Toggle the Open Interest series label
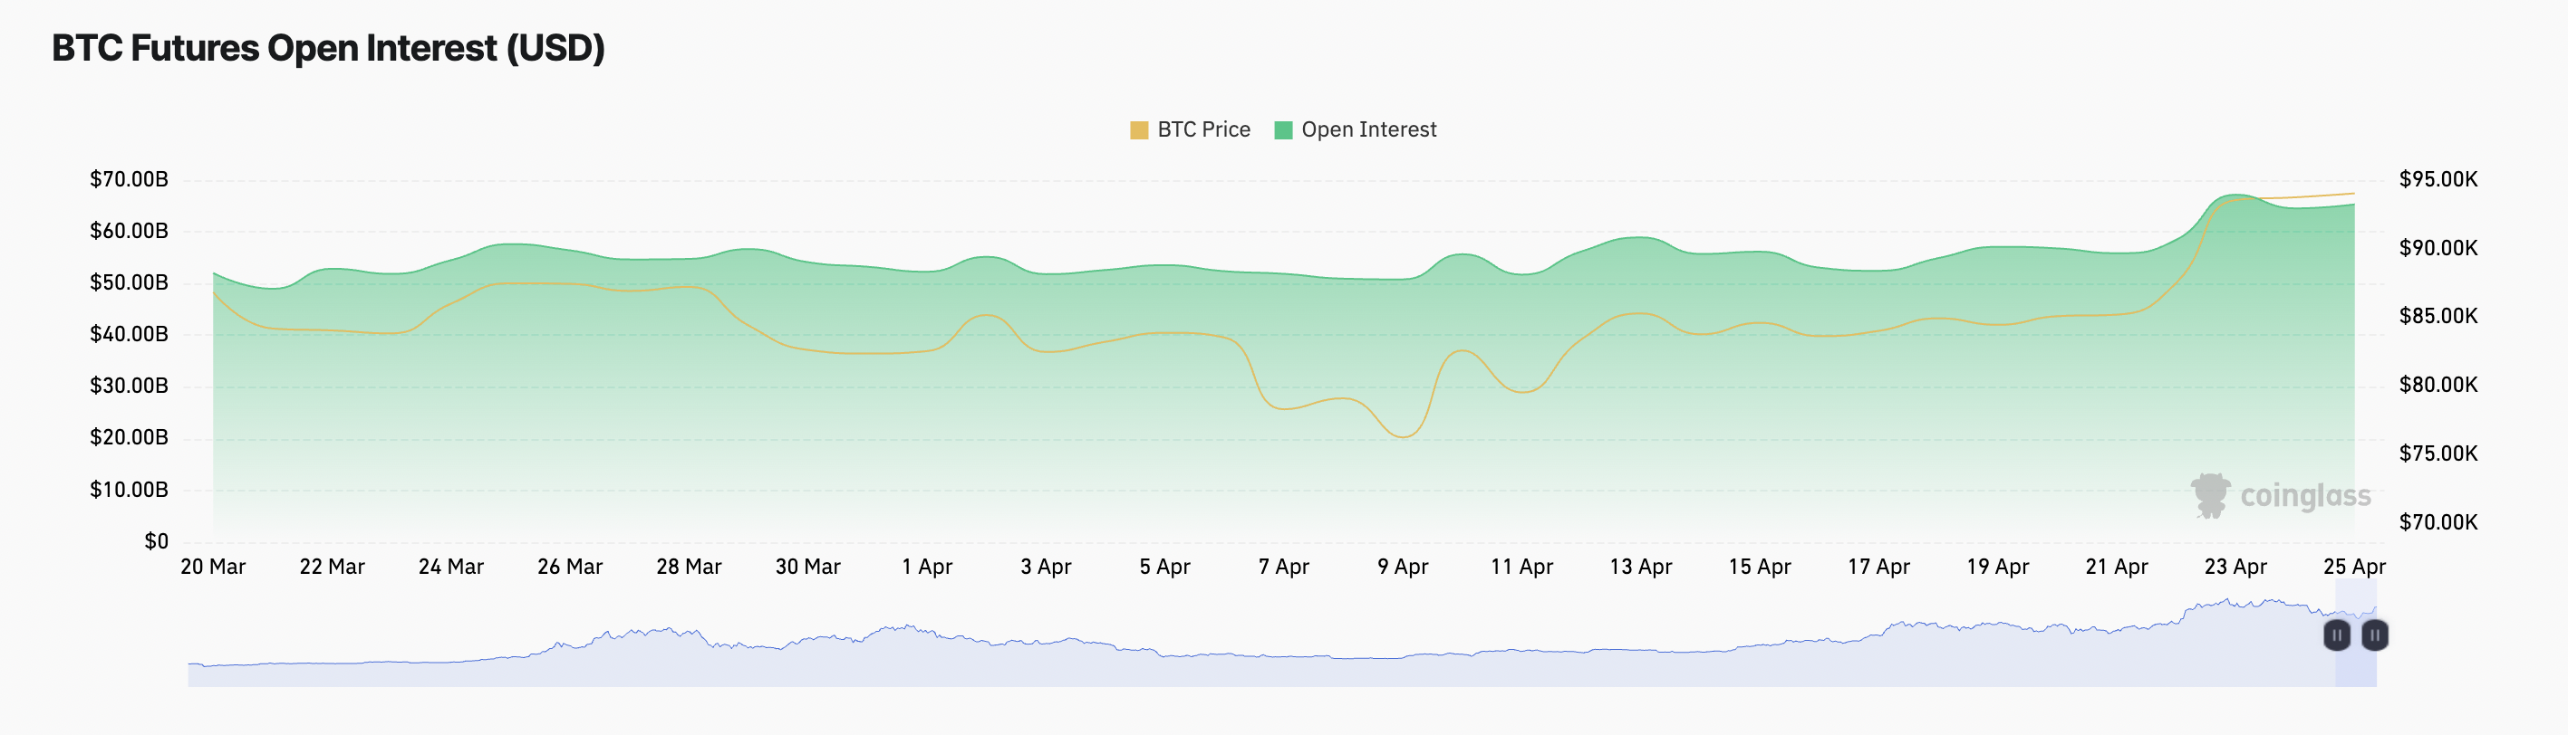 coord(1369,129)
